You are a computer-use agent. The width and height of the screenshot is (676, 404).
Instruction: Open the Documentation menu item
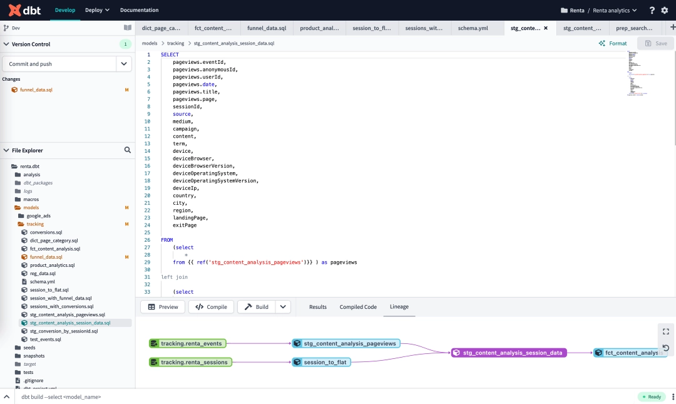[x=139, y=9]
